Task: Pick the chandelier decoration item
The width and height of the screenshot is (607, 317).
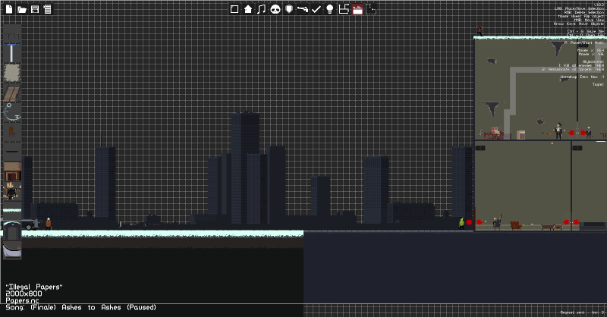Action: pos(11,191)
